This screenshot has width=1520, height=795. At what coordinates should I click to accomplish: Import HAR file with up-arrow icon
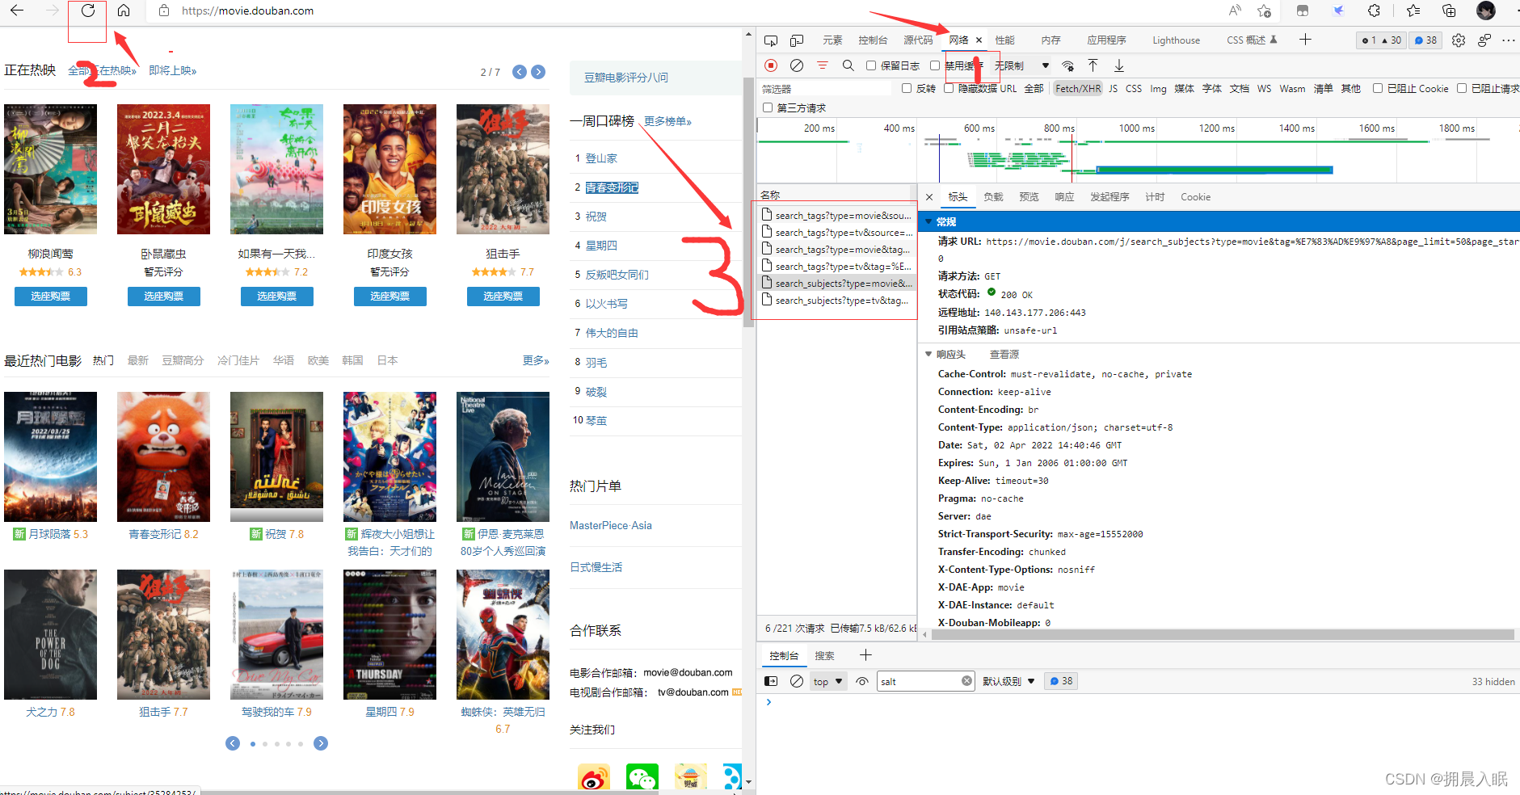click(x=1093, y=65)
